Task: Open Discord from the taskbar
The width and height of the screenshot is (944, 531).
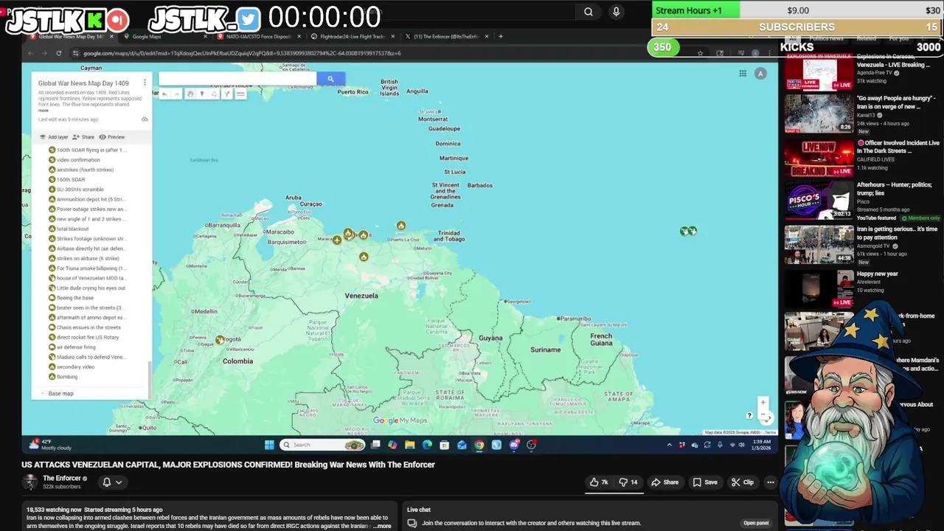Action: [514, 445]
